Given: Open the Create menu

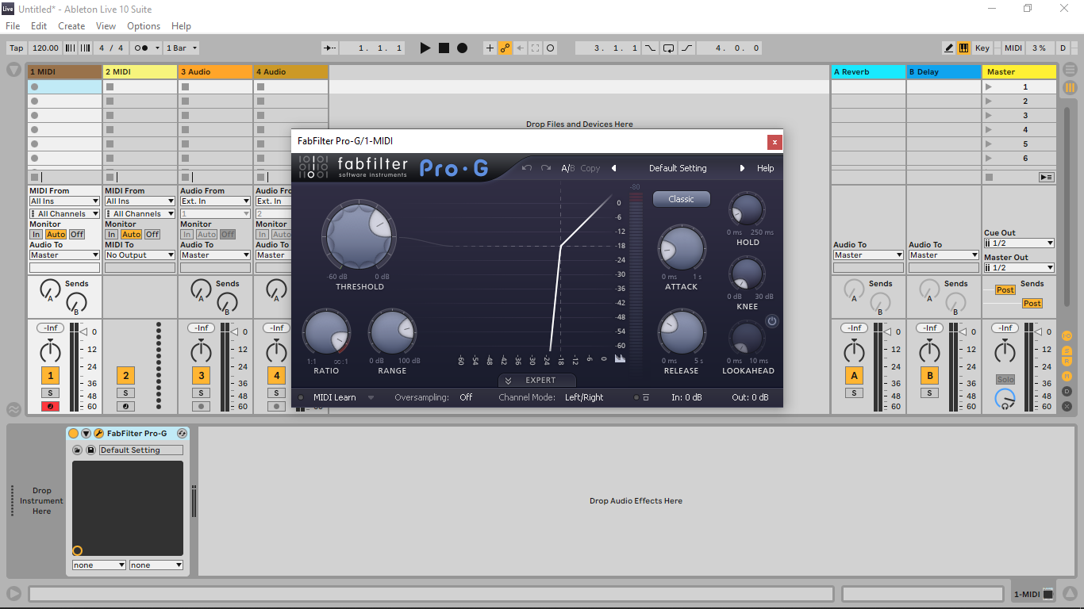Looking at the screenshot, I should [x=71, y=26].
